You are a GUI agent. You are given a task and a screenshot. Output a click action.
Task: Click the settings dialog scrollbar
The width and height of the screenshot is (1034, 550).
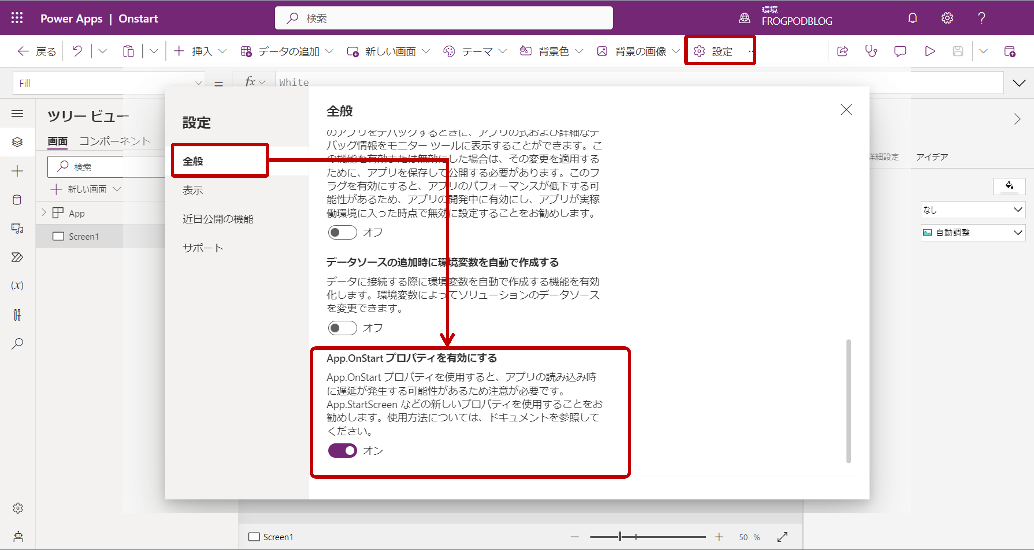coord(849,401)
